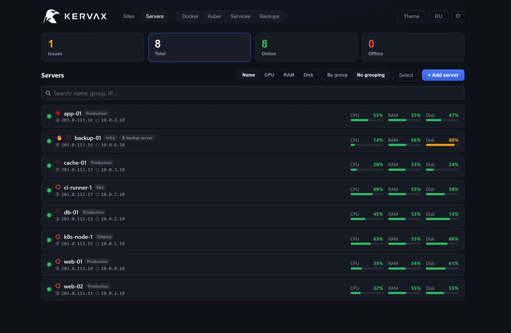
Task: Click the Kervax eagle logo
Action: 51,16
